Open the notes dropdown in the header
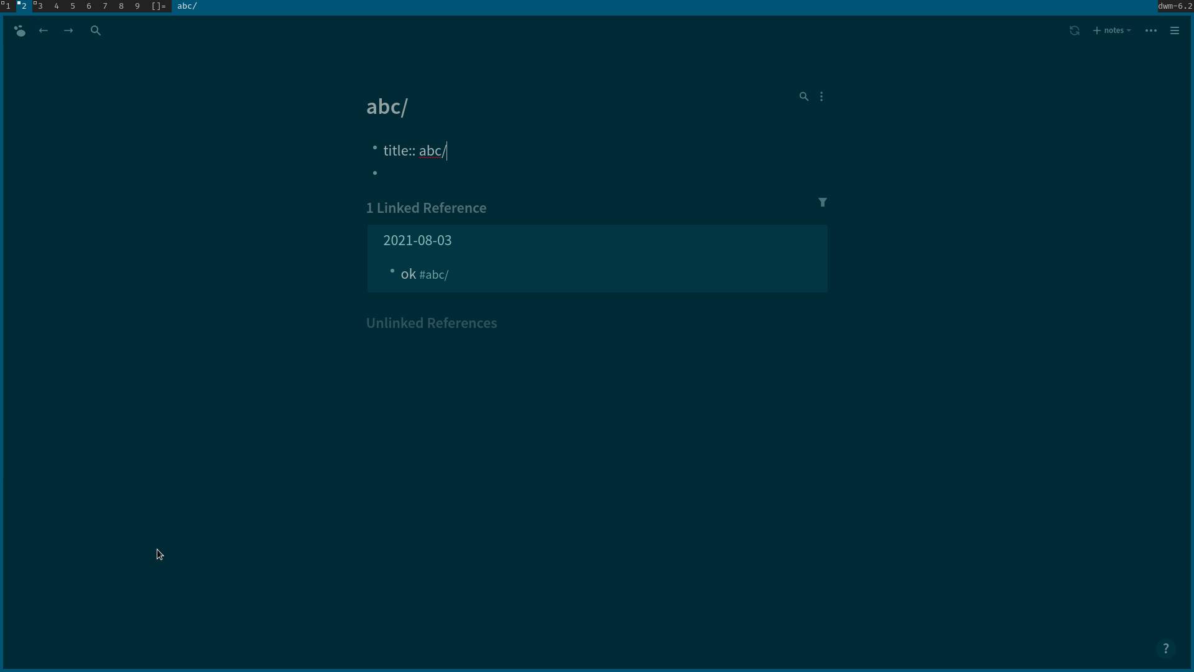1194x672 pixels. point(1113,30)
